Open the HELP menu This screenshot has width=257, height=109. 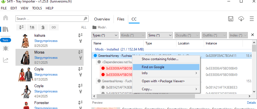[50, 8]
